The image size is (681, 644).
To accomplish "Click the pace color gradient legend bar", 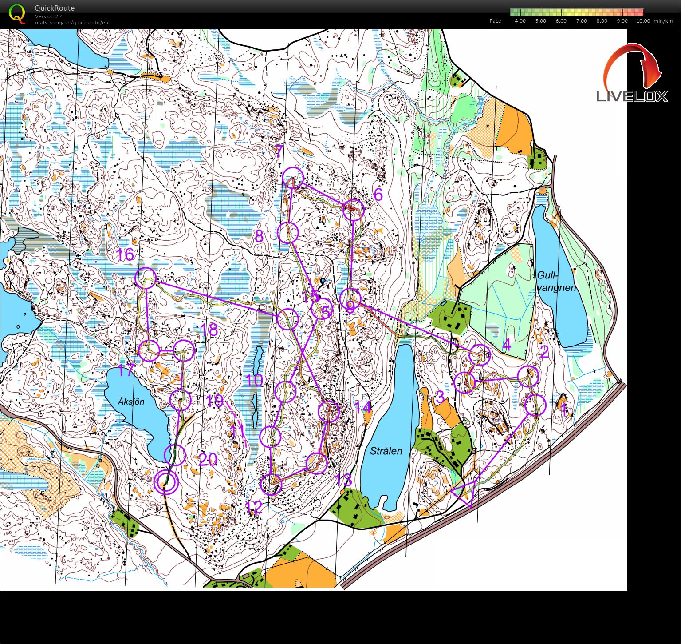I will click(x=577, y=12).
